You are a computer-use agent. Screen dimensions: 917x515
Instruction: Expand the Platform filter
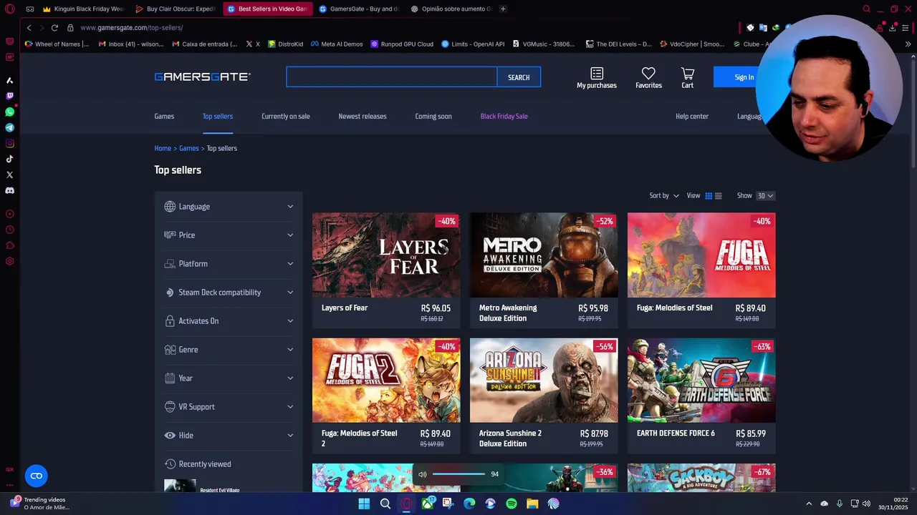pos(229,264)
